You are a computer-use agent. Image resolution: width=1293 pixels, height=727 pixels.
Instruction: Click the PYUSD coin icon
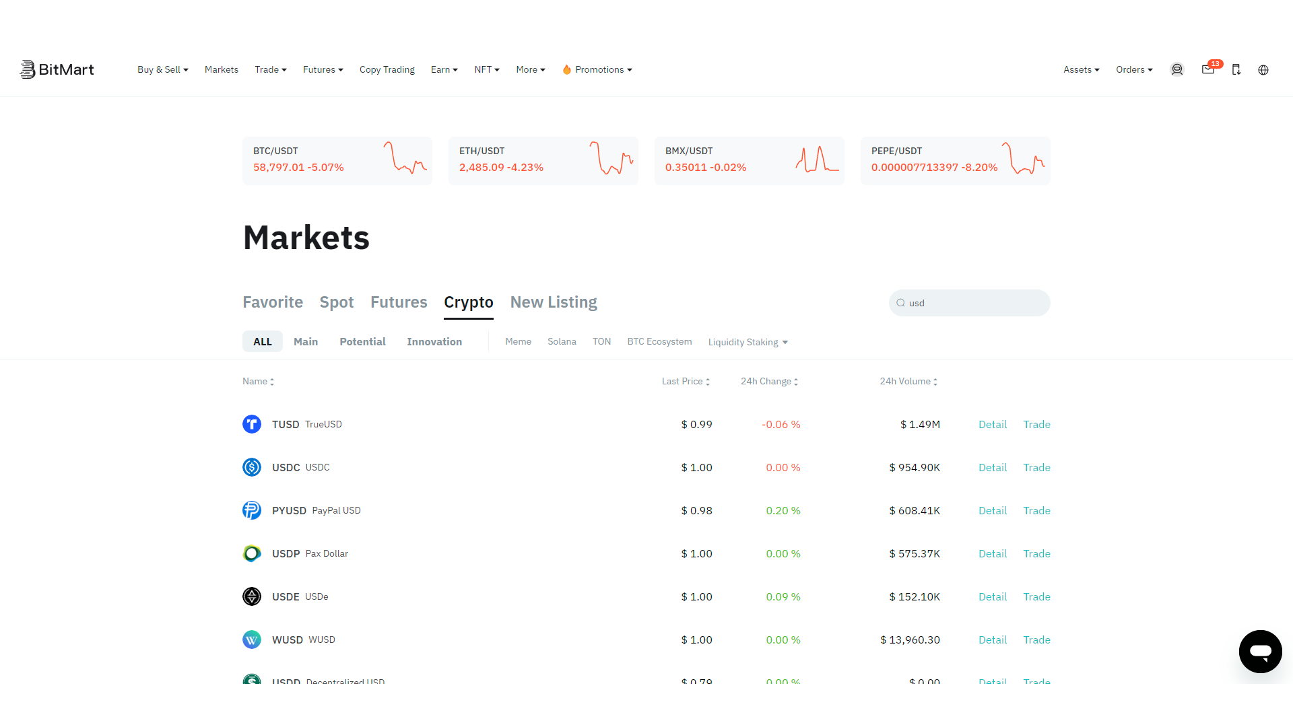252,510
